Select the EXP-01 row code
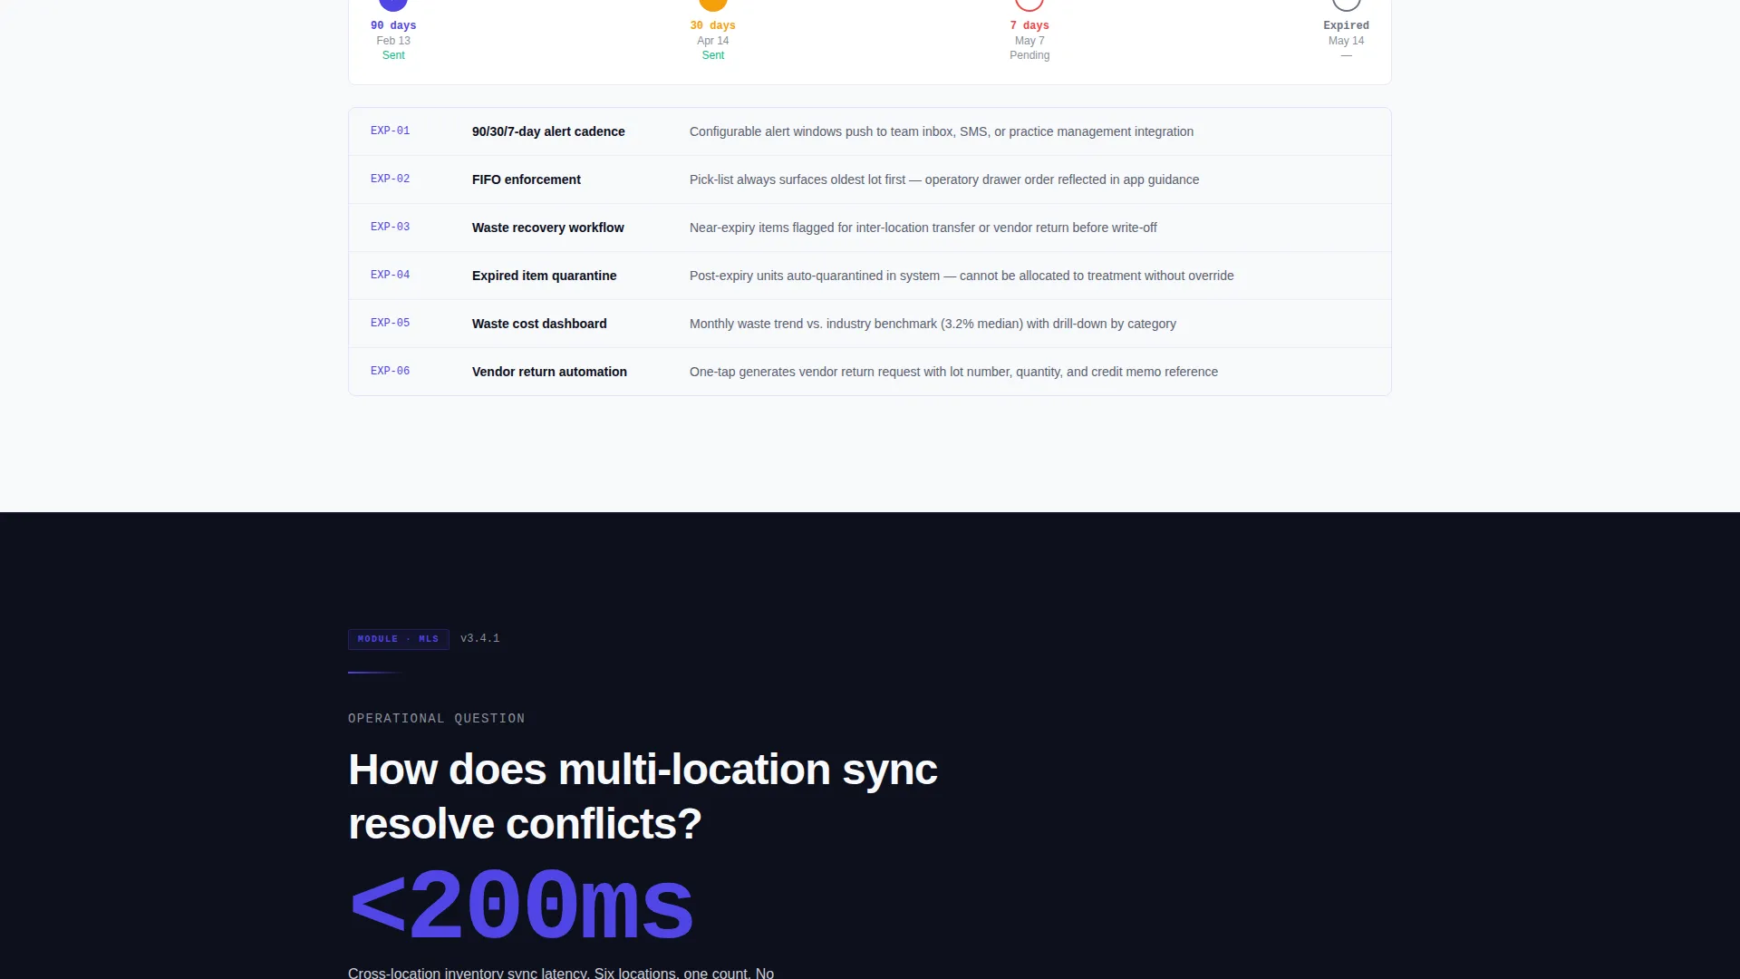1740x979 pixels. click(390, 131)
